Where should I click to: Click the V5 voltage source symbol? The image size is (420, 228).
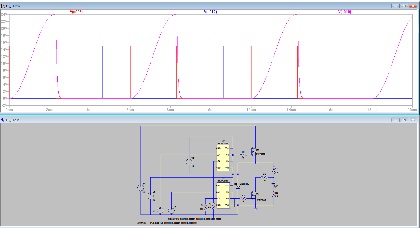point(171,211)
